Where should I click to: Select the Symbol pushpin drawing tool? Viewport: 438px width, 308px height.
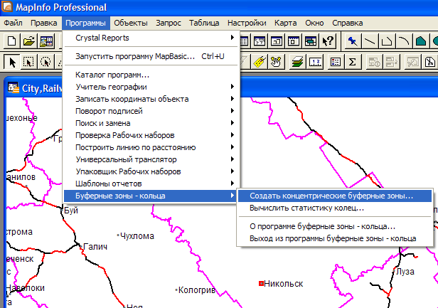(x=353, y=41)
